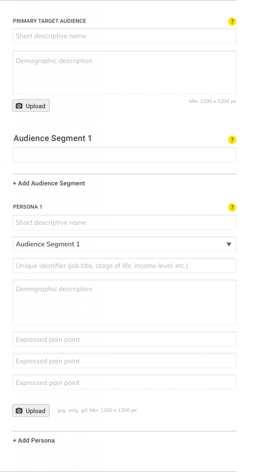Viewport: 253px width, 472px height.
Task: Click the camera icon in the Primary Audience Upload button
Action: pyautogui.click(x=19, y=106)
